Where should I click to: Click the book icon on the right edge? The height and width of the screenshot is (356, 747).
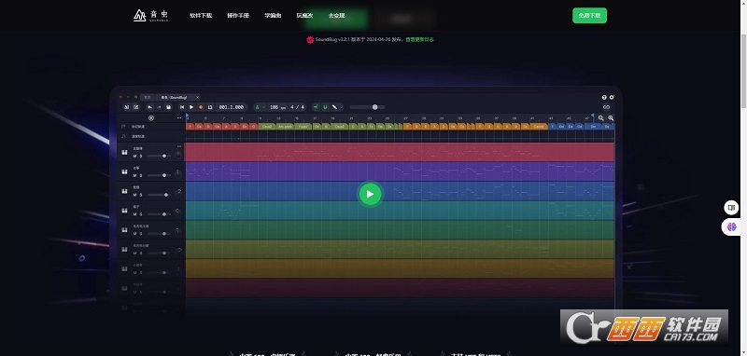point(731,208)
